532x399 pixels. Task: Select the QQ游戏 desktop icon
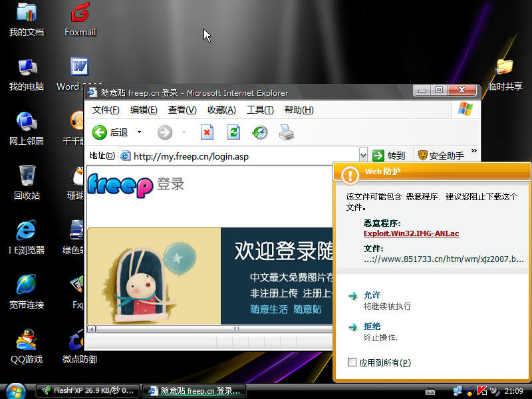(x=27, y=346)
